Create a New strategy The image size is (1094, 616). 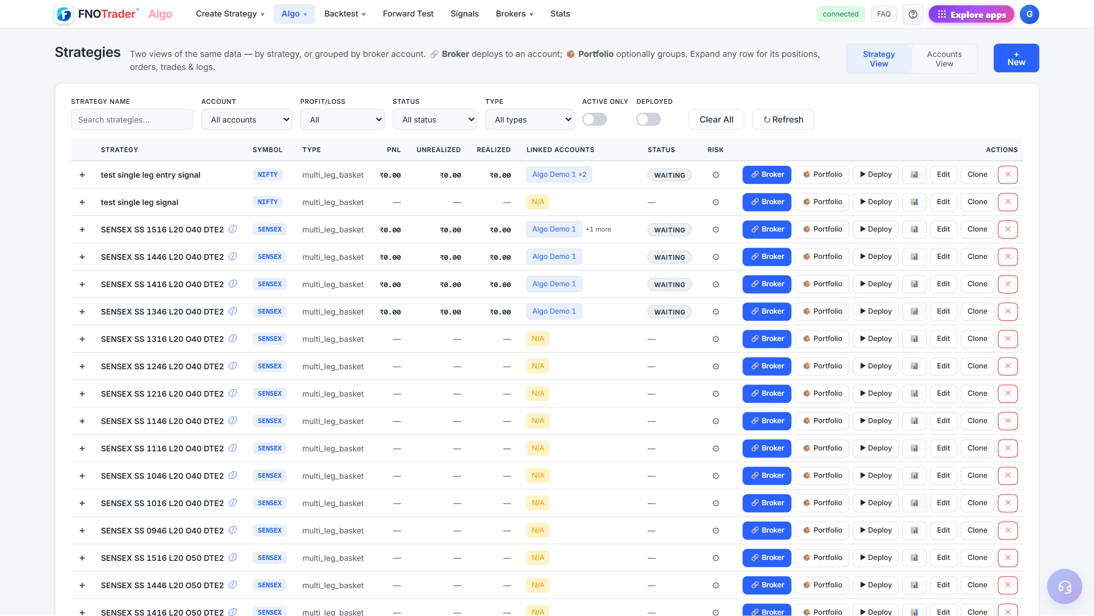1016,58
